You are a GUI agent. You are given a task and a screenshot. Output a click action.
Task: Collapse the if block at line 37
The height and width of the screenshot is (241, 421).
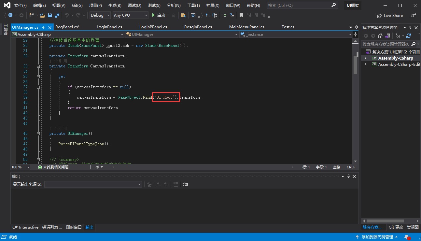(38, 87)
